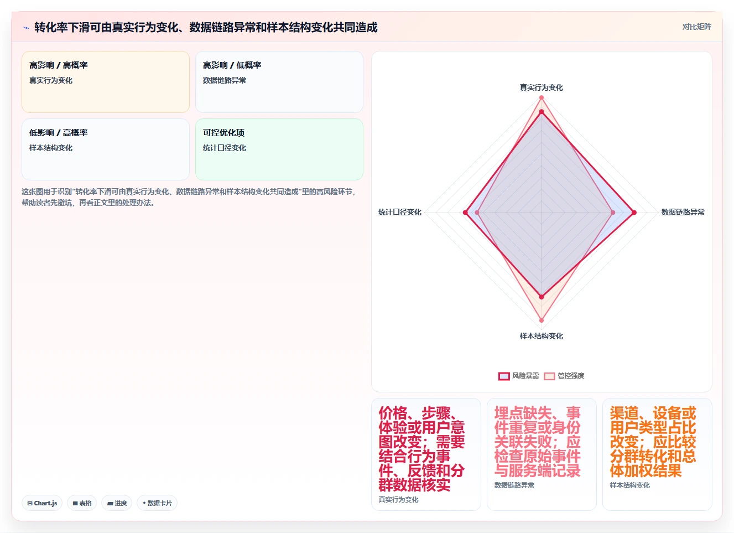
Task: Click the Chart.js tag
Action: point(42,503)
